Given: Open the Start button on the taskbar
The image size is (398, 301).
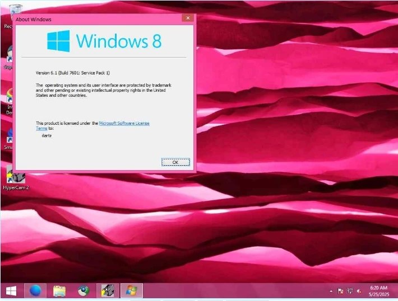Looking at the screenshot, I should pos(11,291).
